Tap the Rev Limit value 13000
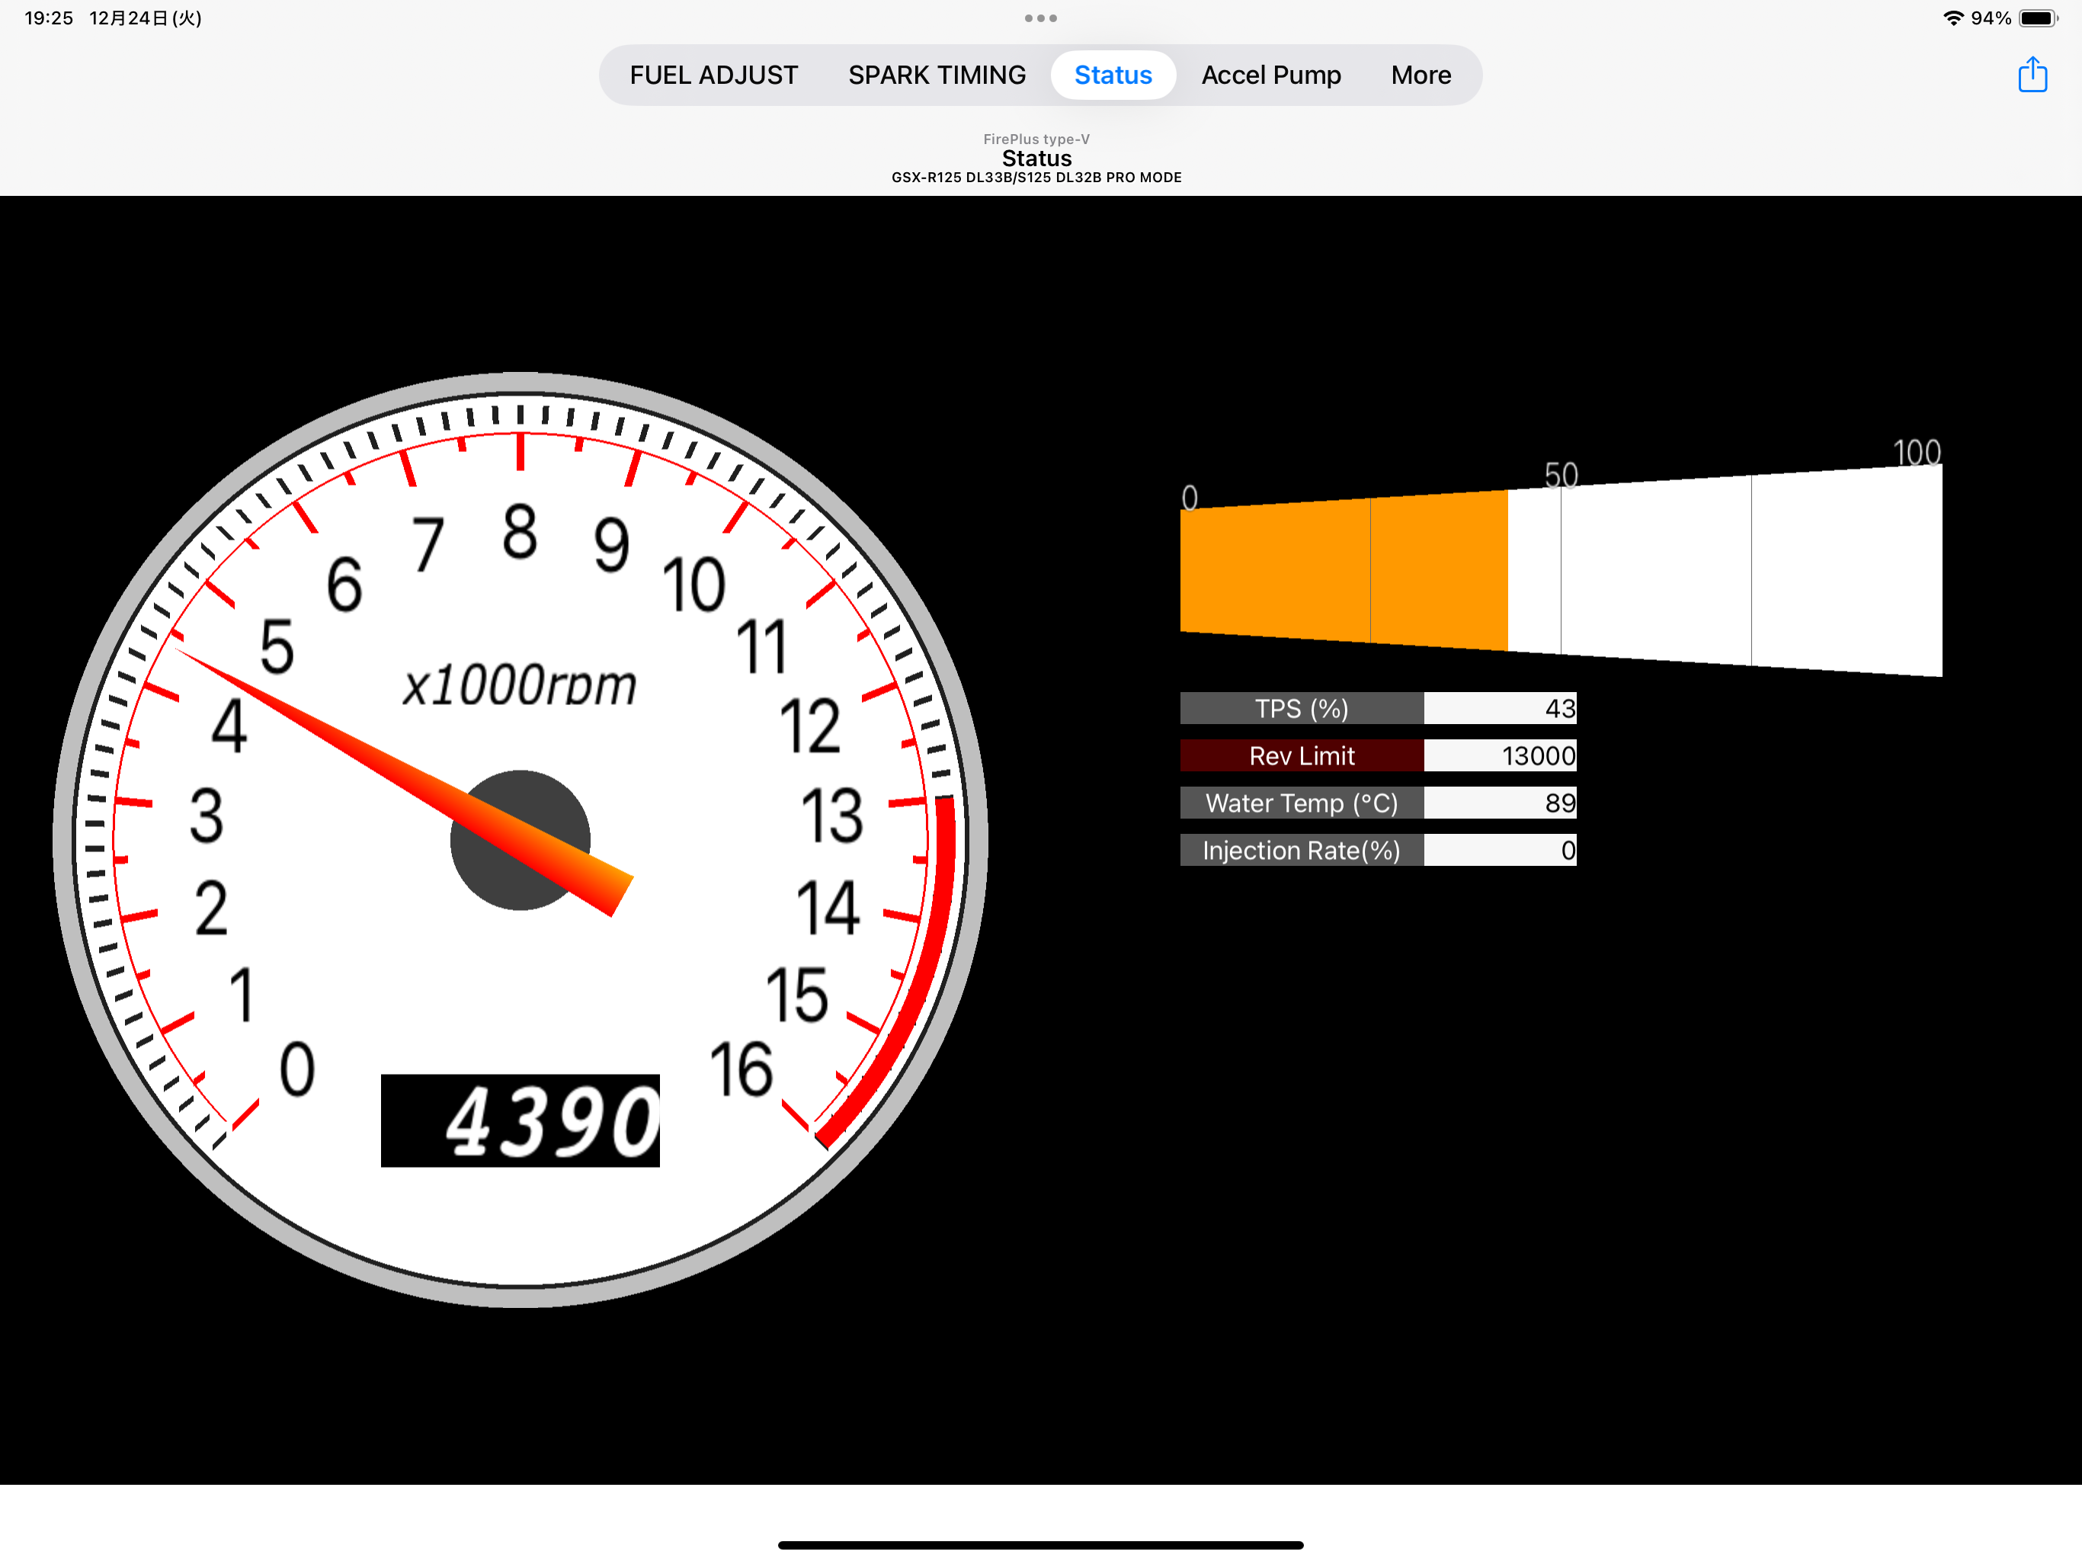 click(1501, 755)
